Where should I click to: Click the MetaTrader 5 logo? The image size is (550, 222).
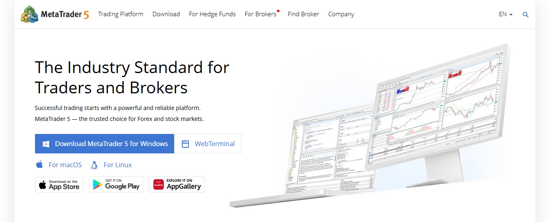(55, 14)
